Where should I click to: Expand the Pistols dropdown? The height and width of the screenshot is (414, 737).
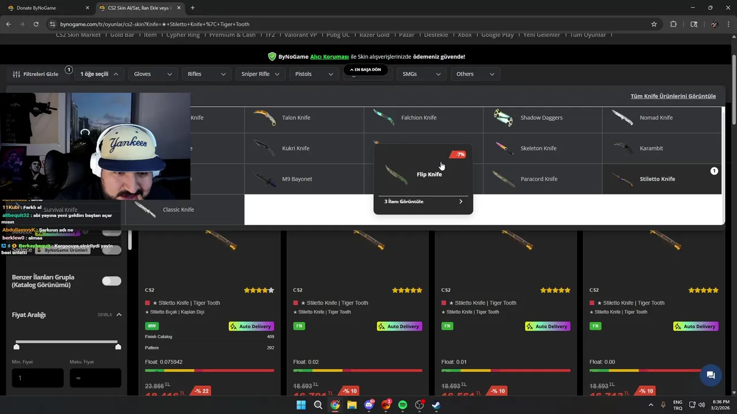coord(314,74)
